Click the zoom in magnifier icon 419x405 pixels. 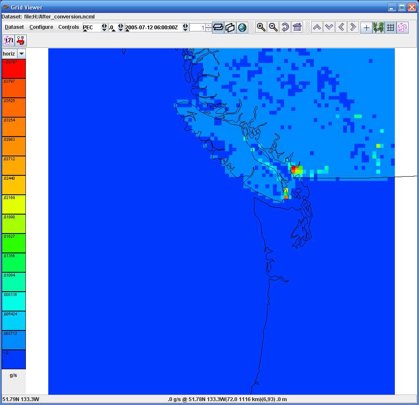pos(261,27)
